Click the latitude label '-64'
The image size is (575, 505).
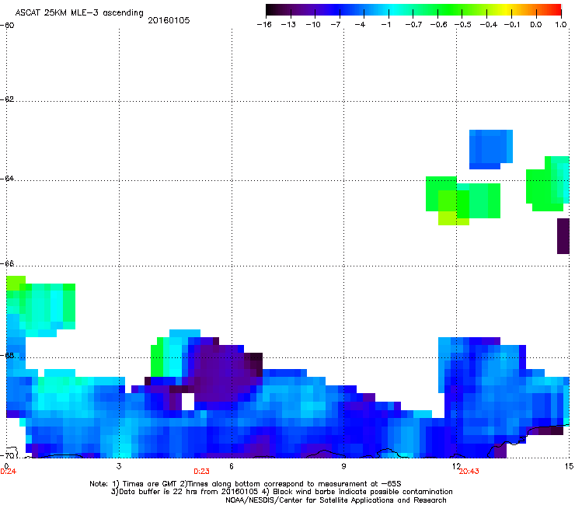tap(7, 178)
